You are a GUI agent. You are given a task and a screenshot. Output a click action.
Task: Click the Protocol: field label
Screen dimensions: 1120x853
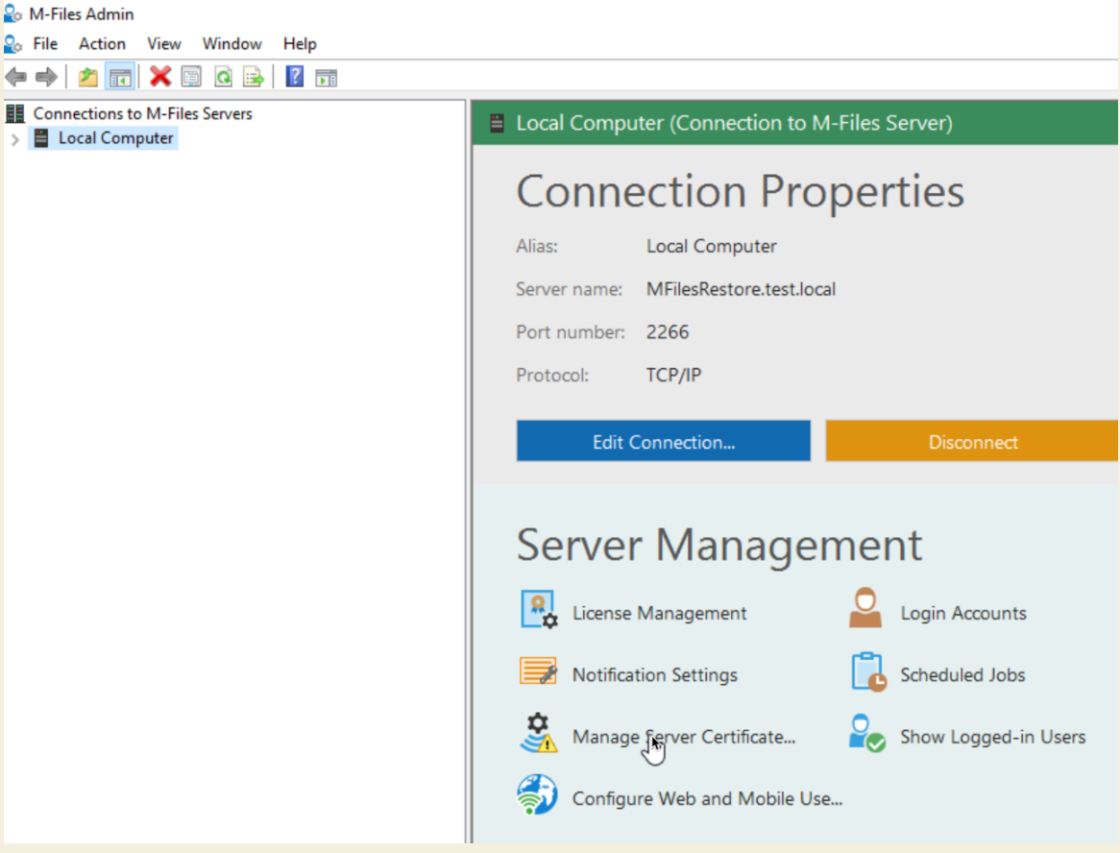[x=552, y=375]
